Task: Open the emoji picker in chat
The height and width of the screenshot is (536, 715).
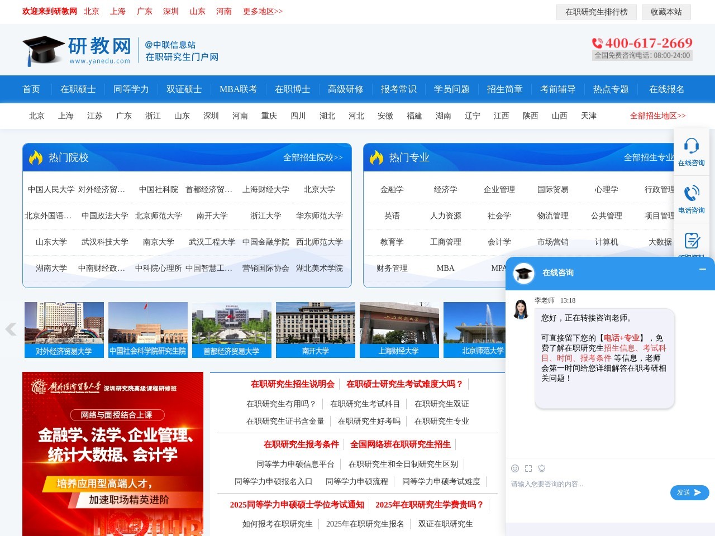Action: (x=515, y=468)
